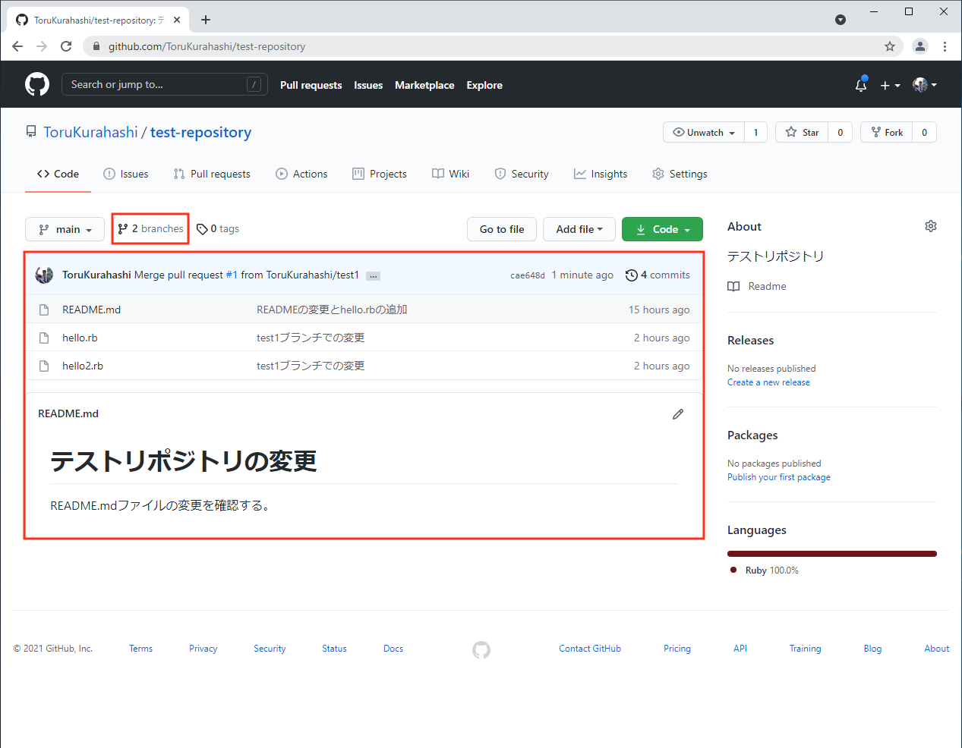Click the Go to file button

pyautogui.click(x=502, y=229)
